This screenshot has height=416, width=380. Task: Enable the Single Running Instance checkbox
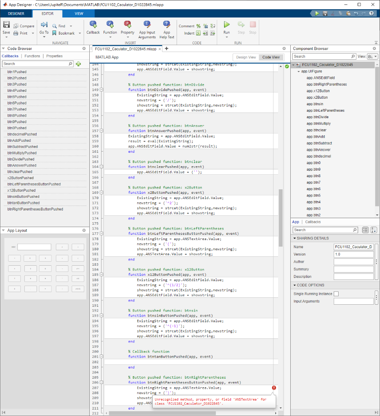point(336,294)
